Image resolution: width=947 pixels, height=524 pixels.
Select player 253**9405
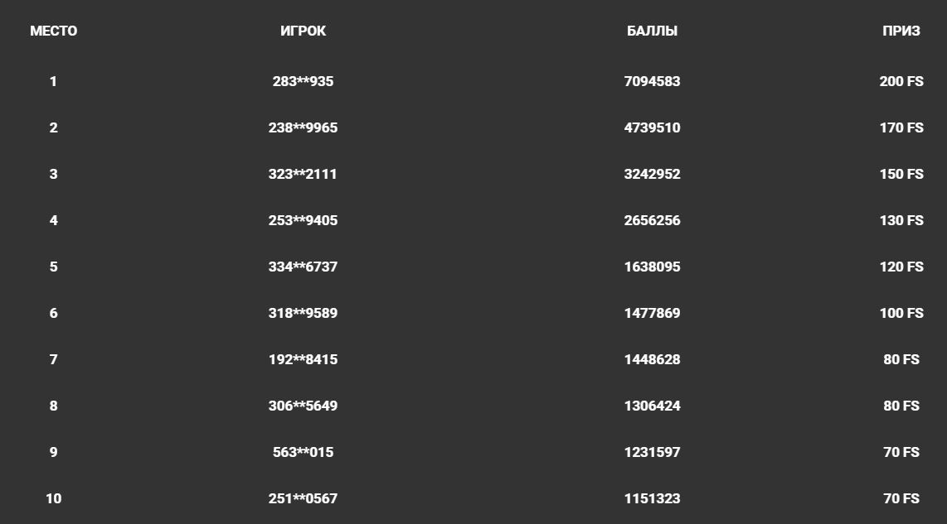303,221
